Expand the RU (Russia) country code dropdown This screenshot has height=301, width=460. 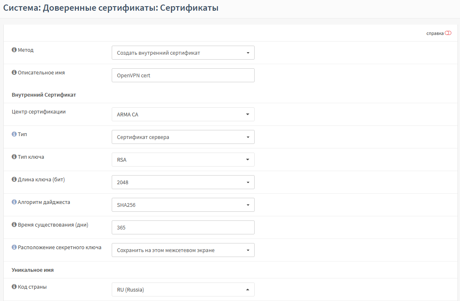183,289
